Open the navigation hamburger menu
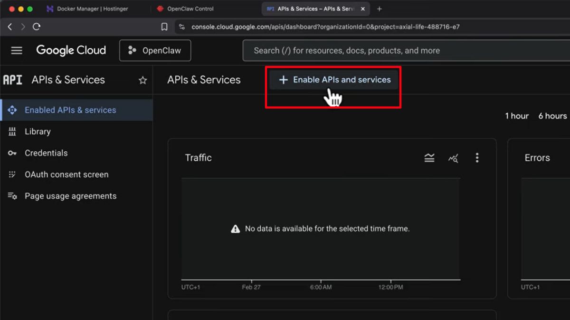This screenshot has width=570, height=320. (x=16, y=50)
